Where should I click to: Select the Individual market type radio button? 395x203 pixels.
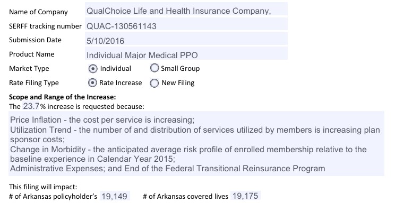click(x=93, y=69)
